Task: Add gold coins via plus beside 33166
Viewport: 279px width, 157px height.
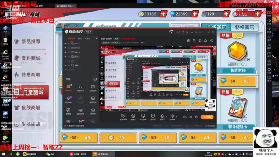Action: click(163, 14)
